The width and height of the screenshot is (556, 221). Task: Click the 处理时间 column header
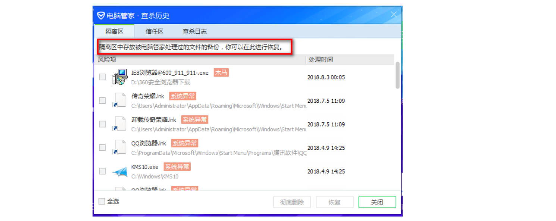(321, 59)
